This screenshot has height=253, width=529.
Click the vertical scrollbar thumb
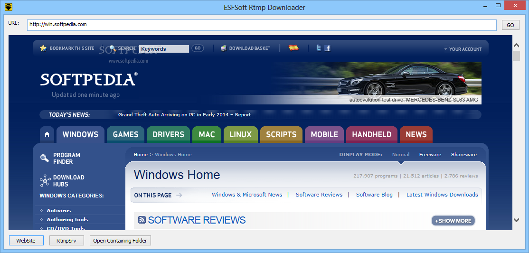point(516,56)
